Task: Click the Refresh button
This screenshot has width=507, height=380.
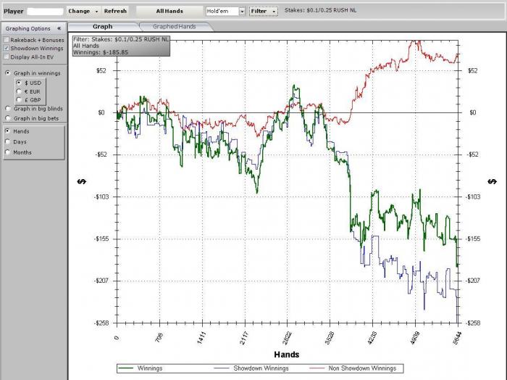Action: [115, 11]
